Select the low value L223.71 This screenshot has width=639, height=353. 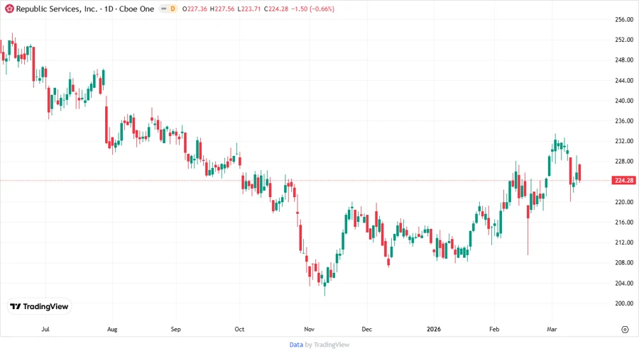pyautogui.click(x=249, y=9)
